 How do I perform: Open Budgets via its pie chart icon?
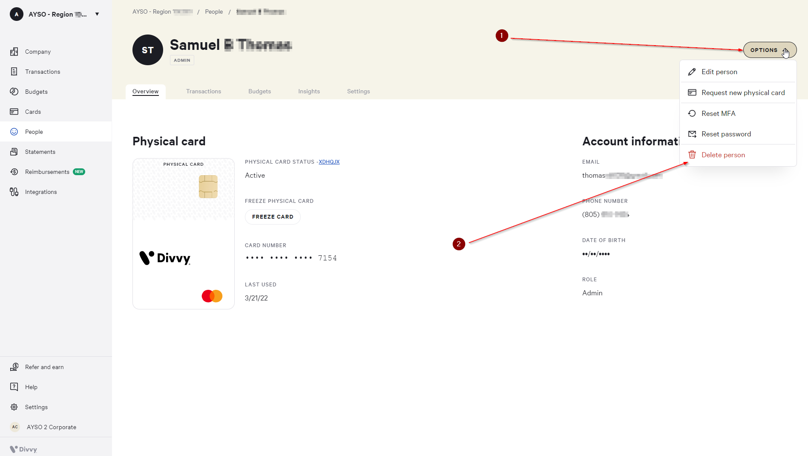click(x=14, y=92)
